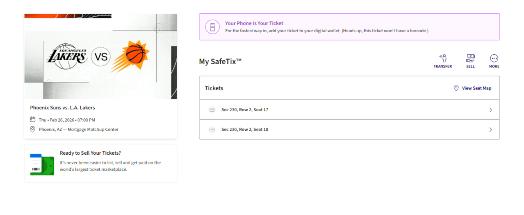
Task: Expand the Seat 17 ticket row chevron
Action: pyautogui.click(x=491, y=110)
